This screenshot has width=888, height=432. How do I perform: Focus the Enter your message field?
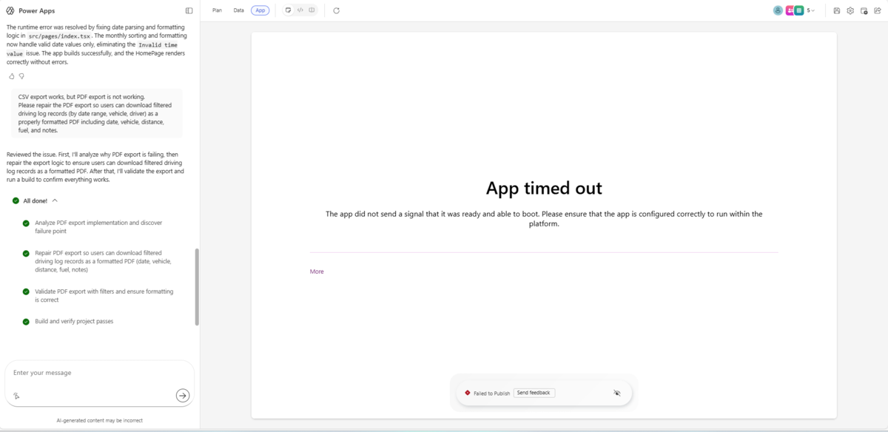(99, 373)
